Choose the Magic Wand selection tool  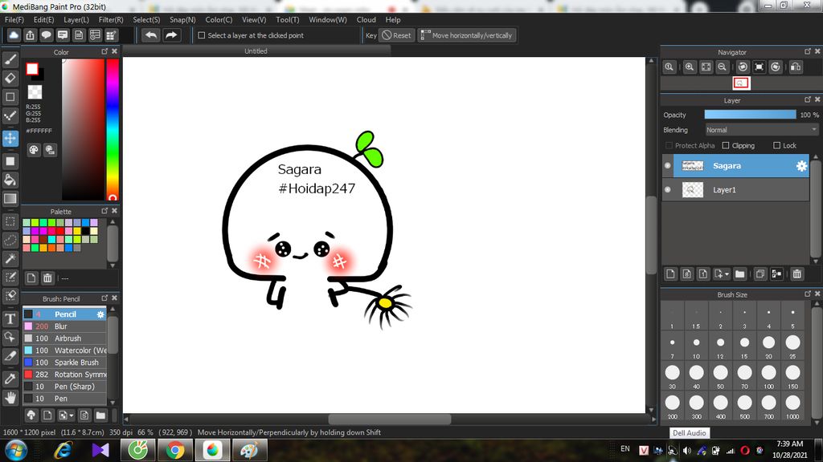point(10,258)
